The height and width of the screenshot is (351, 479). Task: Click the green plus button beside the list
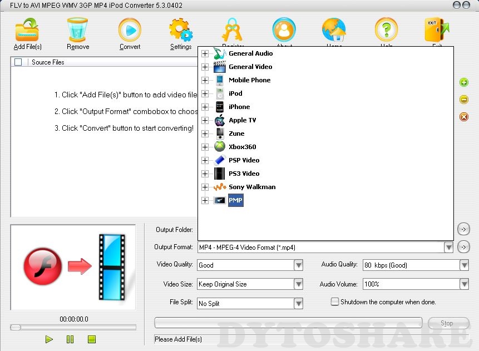coord(464,82)
